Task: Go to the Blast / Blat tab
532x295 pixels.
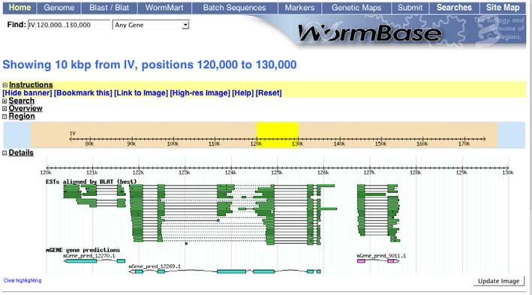Action: [x=110, y=8]
